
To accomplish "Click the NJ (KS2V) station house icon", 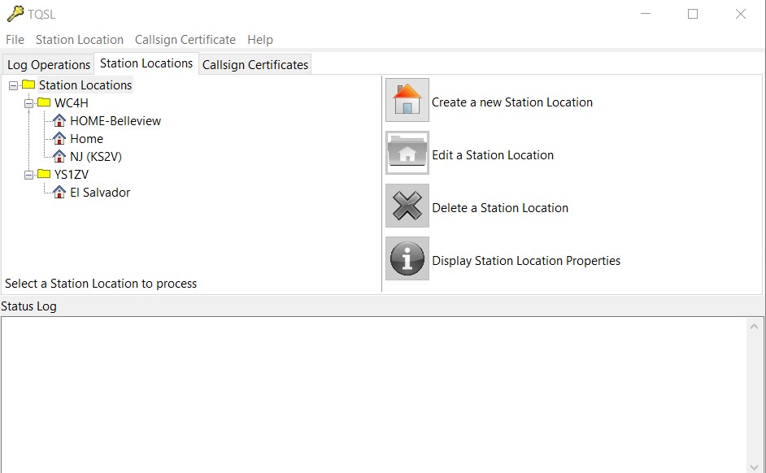I will click(x=59, y=156).
